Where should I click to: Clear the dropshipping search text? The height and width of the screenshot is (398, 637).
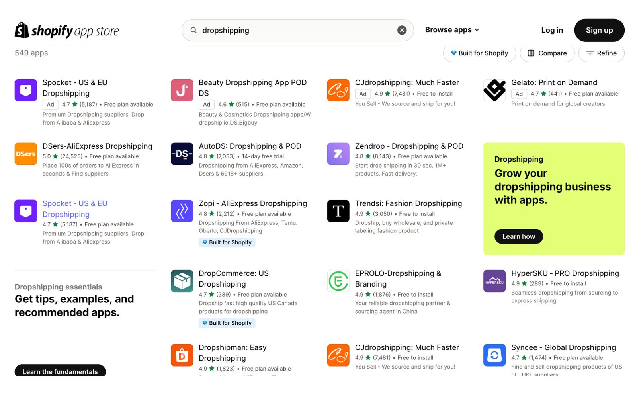click(402, 30)
